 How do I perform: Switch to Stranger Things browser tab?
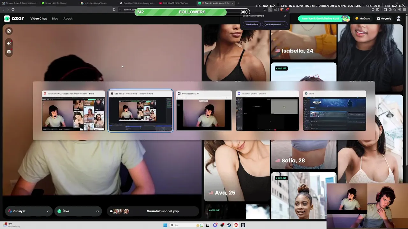pyautogui.click(x=19, y=3)
